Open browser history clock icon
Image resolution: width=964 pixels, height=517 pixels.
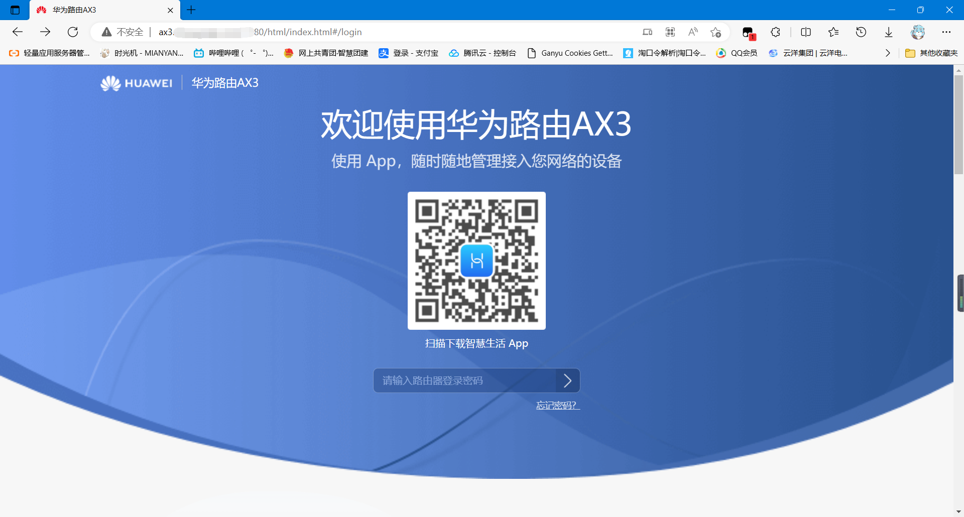tap(861, 32)
